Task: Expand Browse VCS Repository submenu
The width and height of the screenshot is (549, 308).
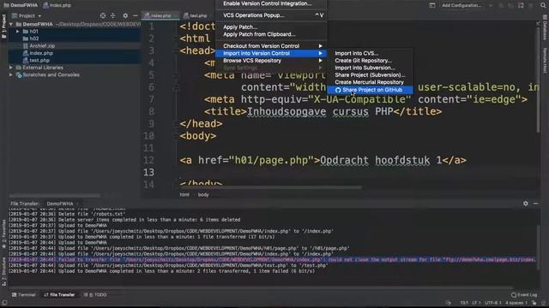Action: pos(271,61)
